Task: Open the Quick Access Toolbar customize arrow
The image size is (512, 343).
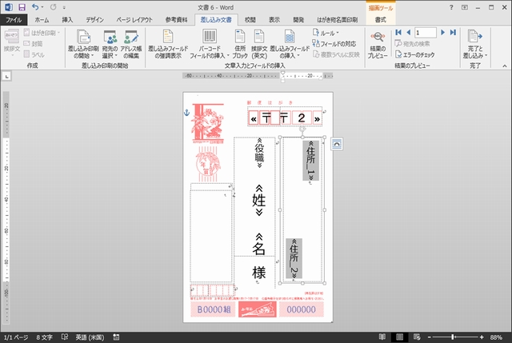Action: point(64,7)
